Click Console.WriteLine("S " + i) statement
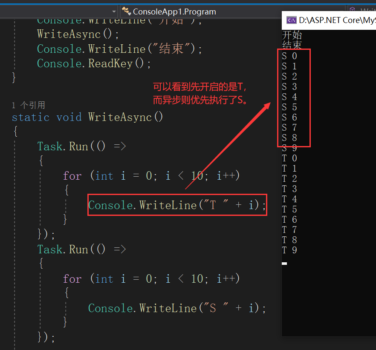Image resolution: width=376 pixels, height=350 pixels. pos(177,308)
